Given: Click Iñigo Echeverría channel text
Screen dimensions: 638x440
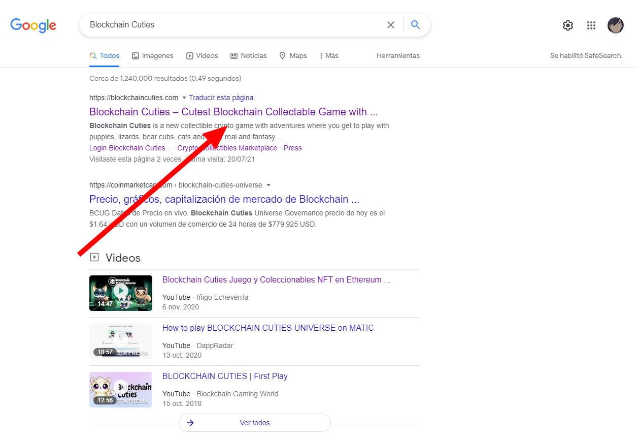Looking at the screenshot, I should pyautogui.click(x=222, y=297).
